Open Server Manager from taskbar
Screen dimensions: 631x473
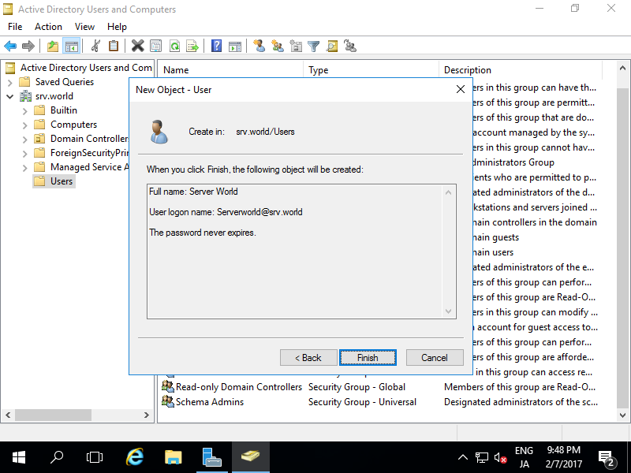click(212, 457)
